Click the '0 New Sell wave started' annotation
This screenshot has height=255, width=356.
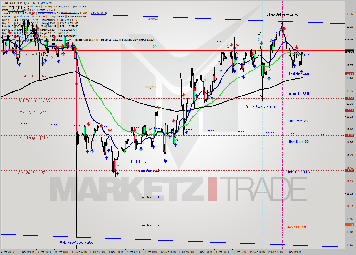tap(283, 14)
